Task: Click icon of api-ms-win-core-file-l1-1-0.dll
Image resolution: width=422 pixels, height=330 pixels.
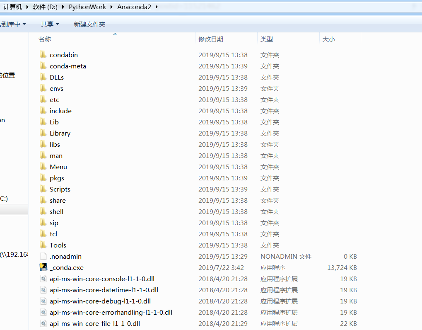Action: [x=43, y=323]
